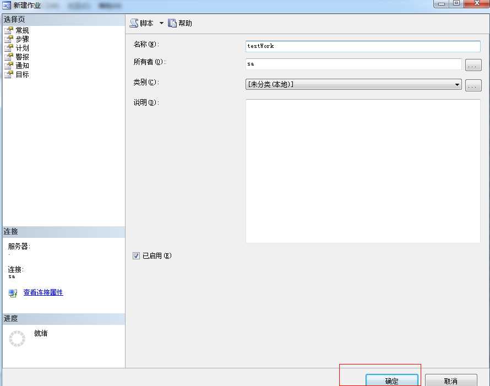Screen dimensions: 490x386
Task: Click the 名称 field containing testWork
Action: click(363, 46)
